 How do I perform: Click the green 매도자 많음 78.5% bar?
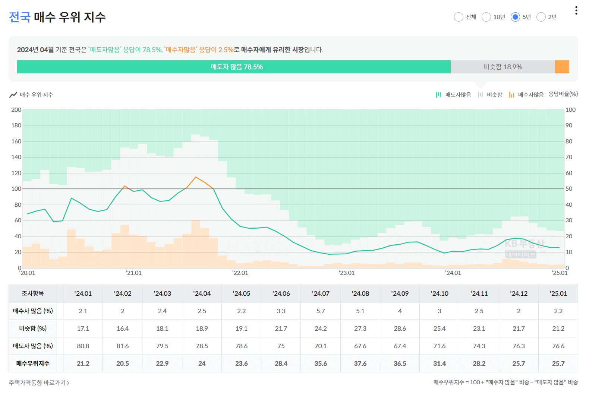pos(234,67)
